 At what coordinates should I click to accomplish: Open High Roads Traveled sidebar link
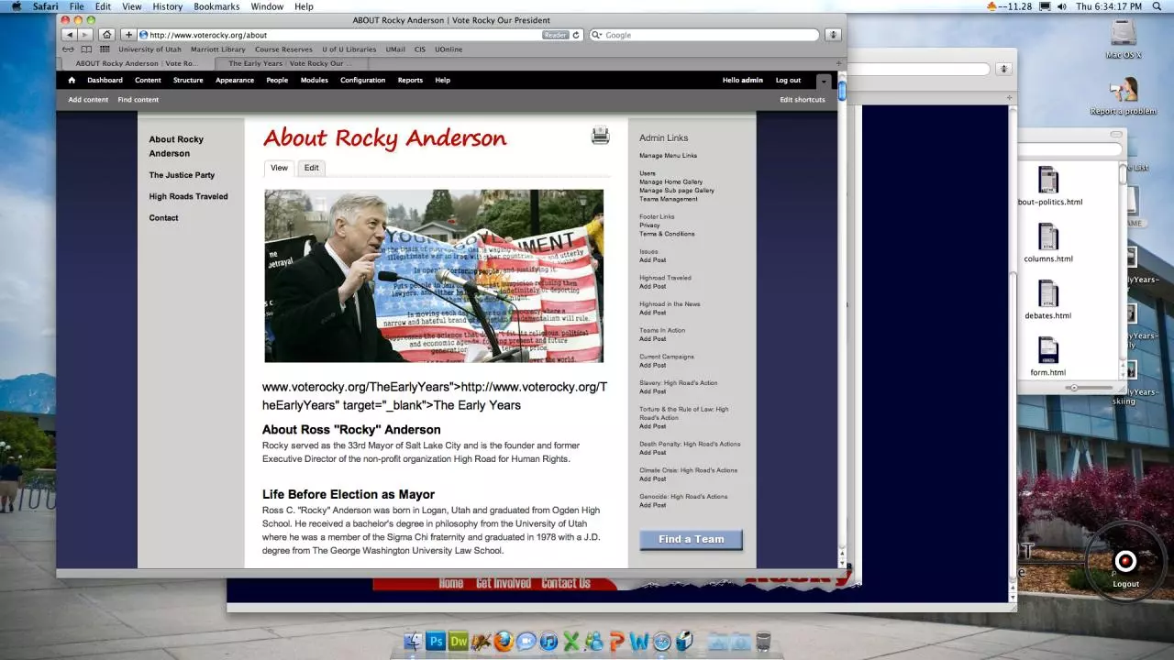tap(189, 196)
